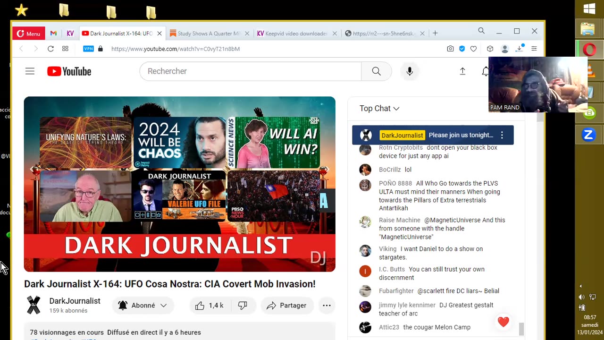This screenshot has width=604, height=340.
Task: Like the video with thumbs up
Action: click(209, 306)
